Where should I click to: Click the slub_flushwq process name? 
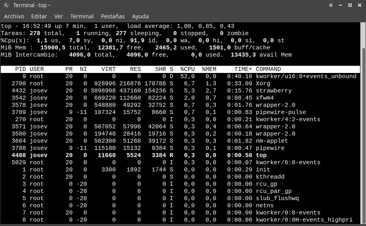(x=277, y=198)
